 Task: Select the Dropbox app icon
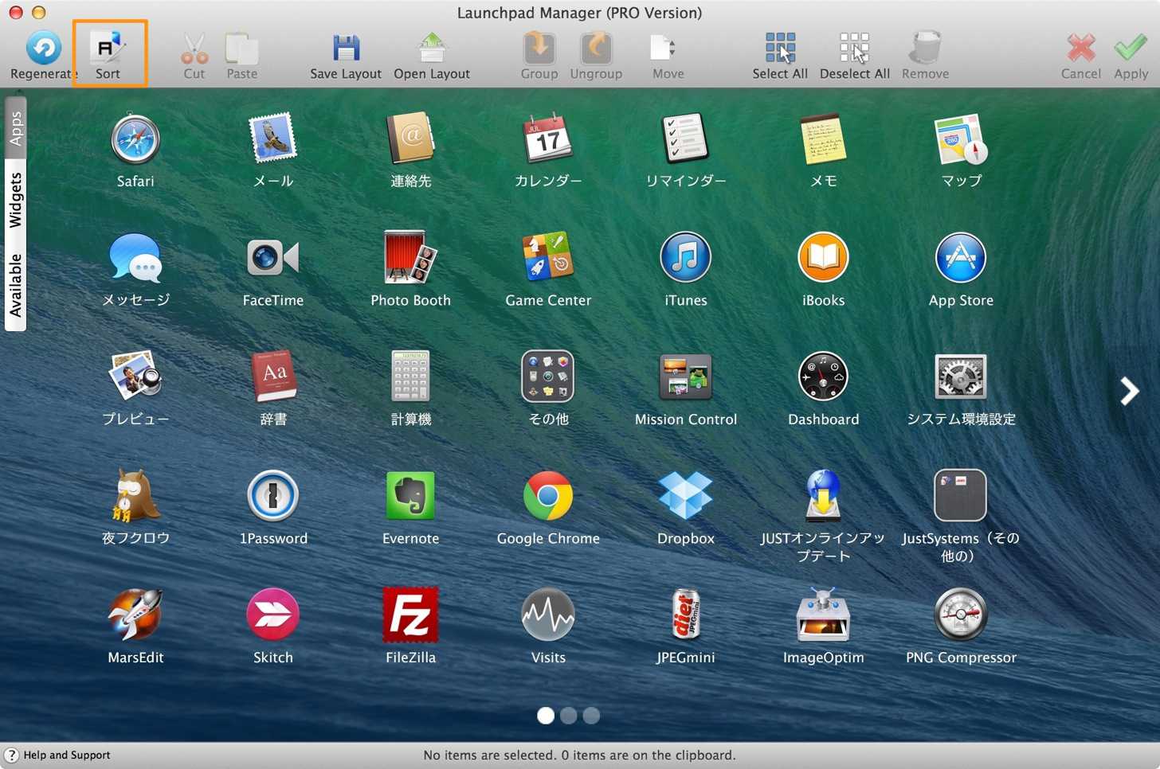[686, 495]
